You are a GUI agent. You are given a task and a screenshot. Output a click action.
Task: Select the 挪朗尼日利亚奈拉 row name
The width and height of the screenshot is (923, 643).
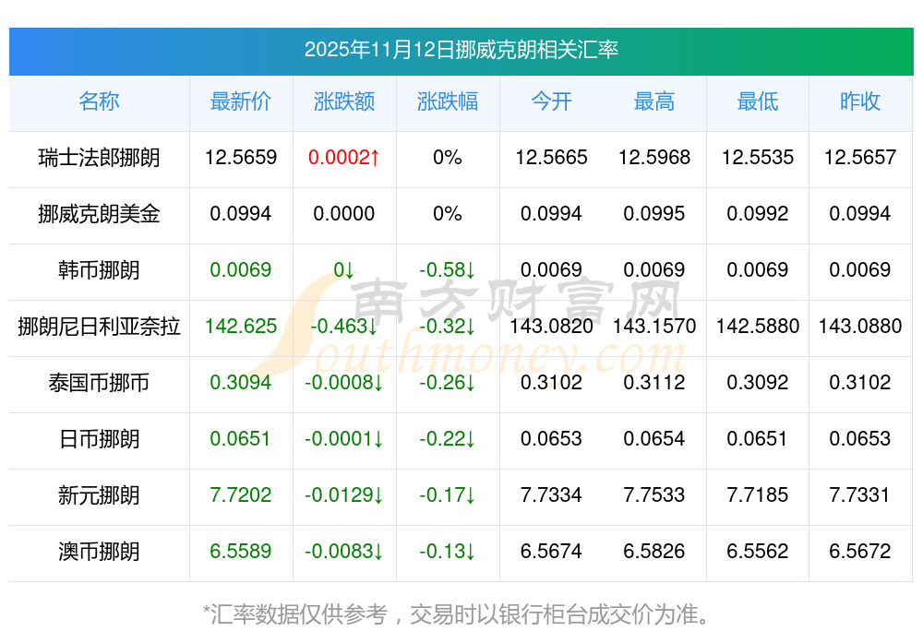(99, 327)
